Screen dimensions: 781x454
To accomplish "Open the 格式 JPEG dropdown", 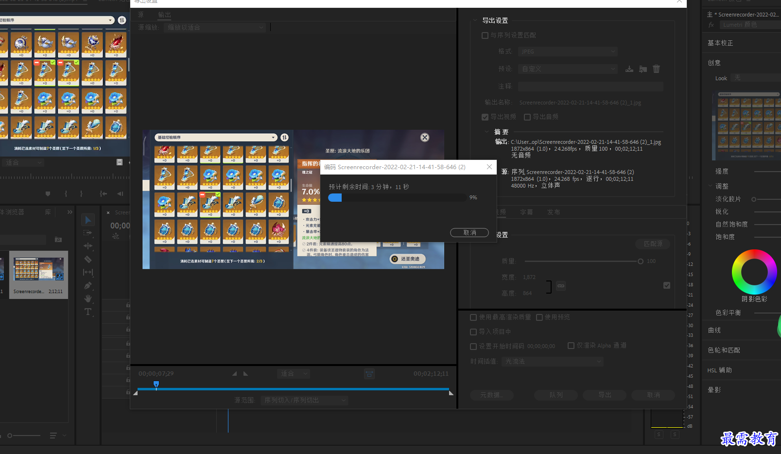I will pos(568,52).
